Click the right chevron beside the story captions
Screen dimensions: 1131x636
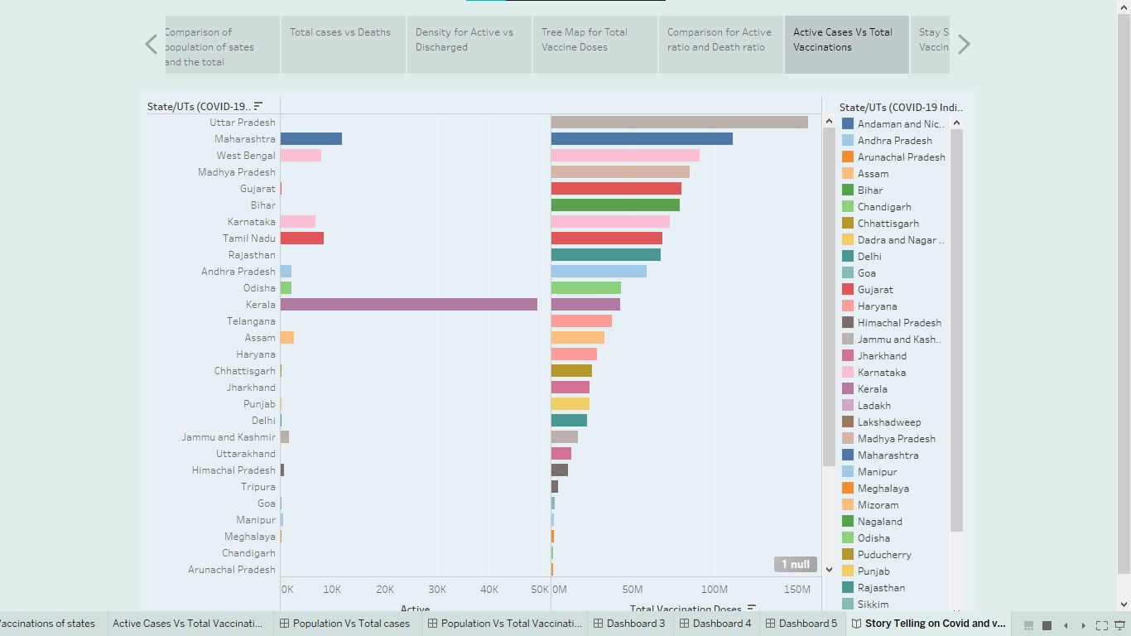[x=963, y=43]
